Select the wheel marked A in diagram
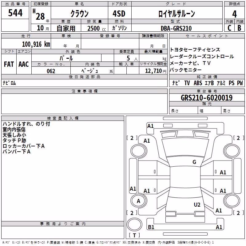Image resolution: width=246 pixels, height=246 pixels. [x=139, y=201]
